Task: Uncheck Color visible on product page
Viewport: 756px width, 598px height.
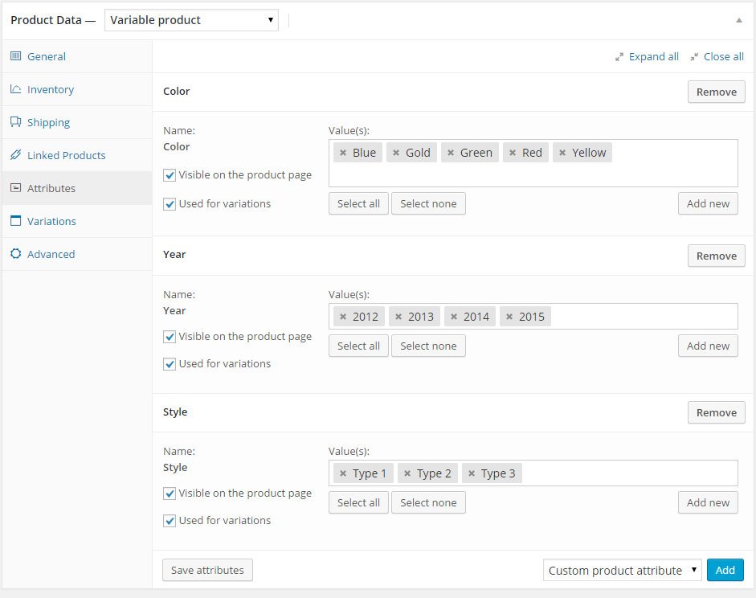Action: click(x=170, y=175)
